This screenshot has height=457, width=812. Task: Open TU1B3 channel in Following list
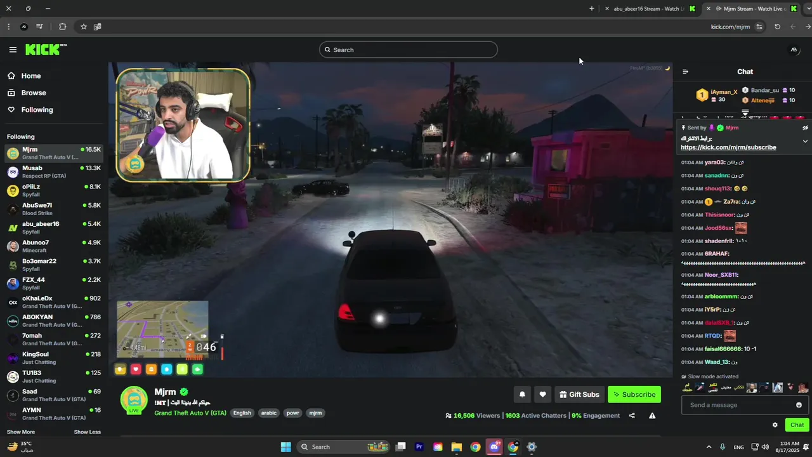click(x=54, y=376)
